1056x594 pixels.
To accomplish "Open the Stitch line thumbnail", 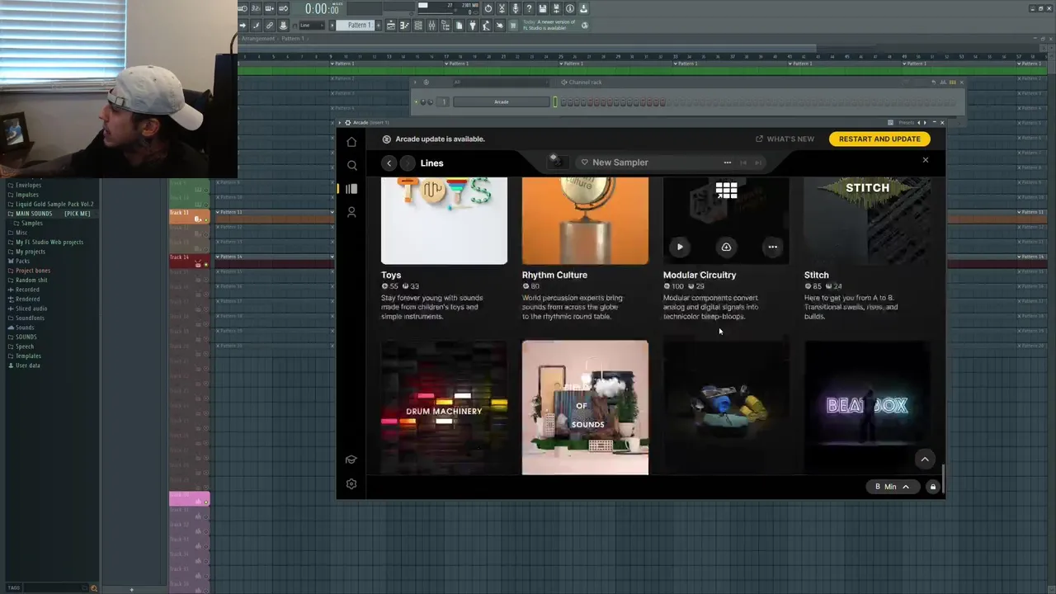I will click(867, 220).
